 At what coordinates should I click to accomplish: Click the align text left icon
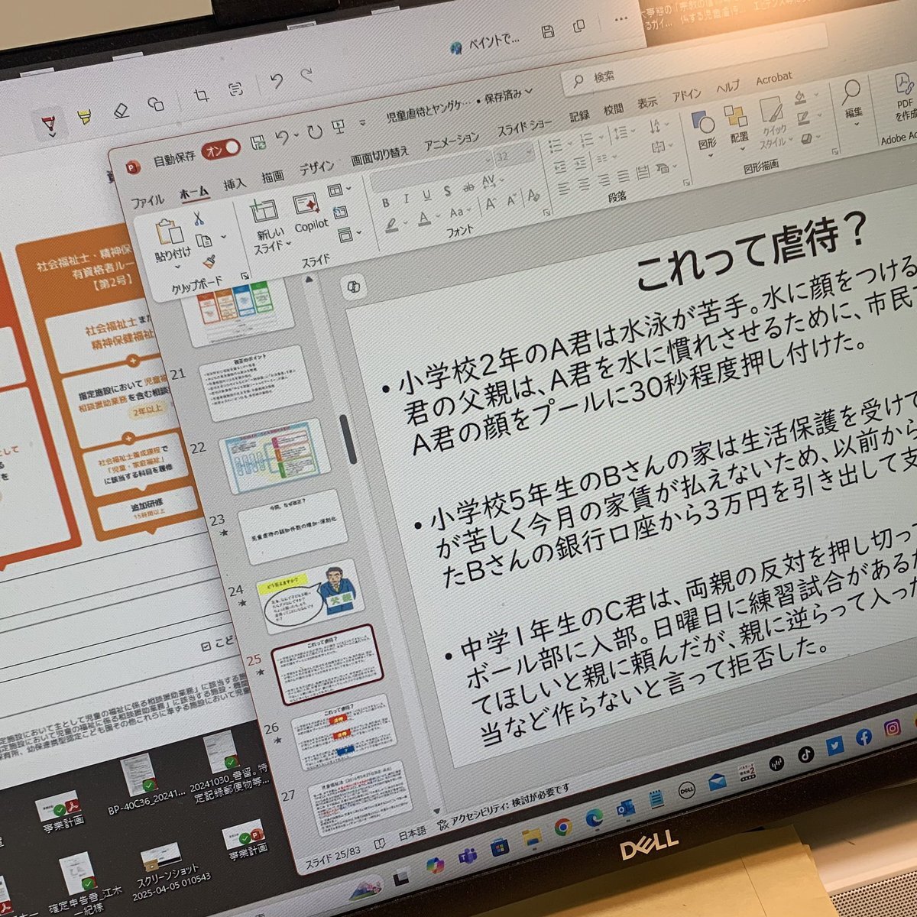(x=563, y=188)
